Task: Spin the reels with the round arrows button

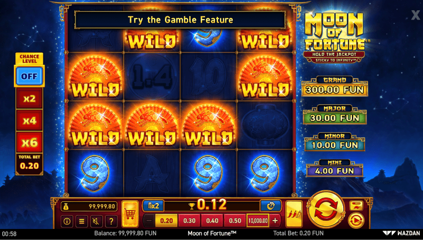Action: [x=326, y=209]
